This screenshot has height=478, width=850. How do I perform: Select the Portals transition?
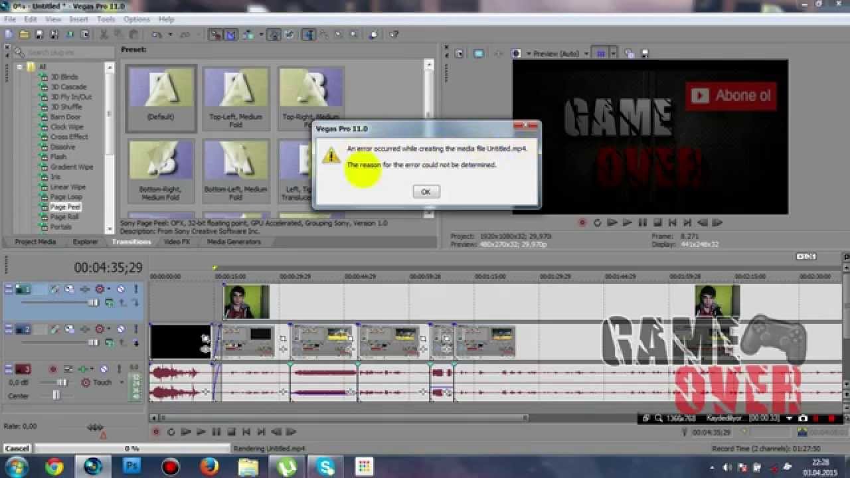pyautogui.click(x=60, y=227)
